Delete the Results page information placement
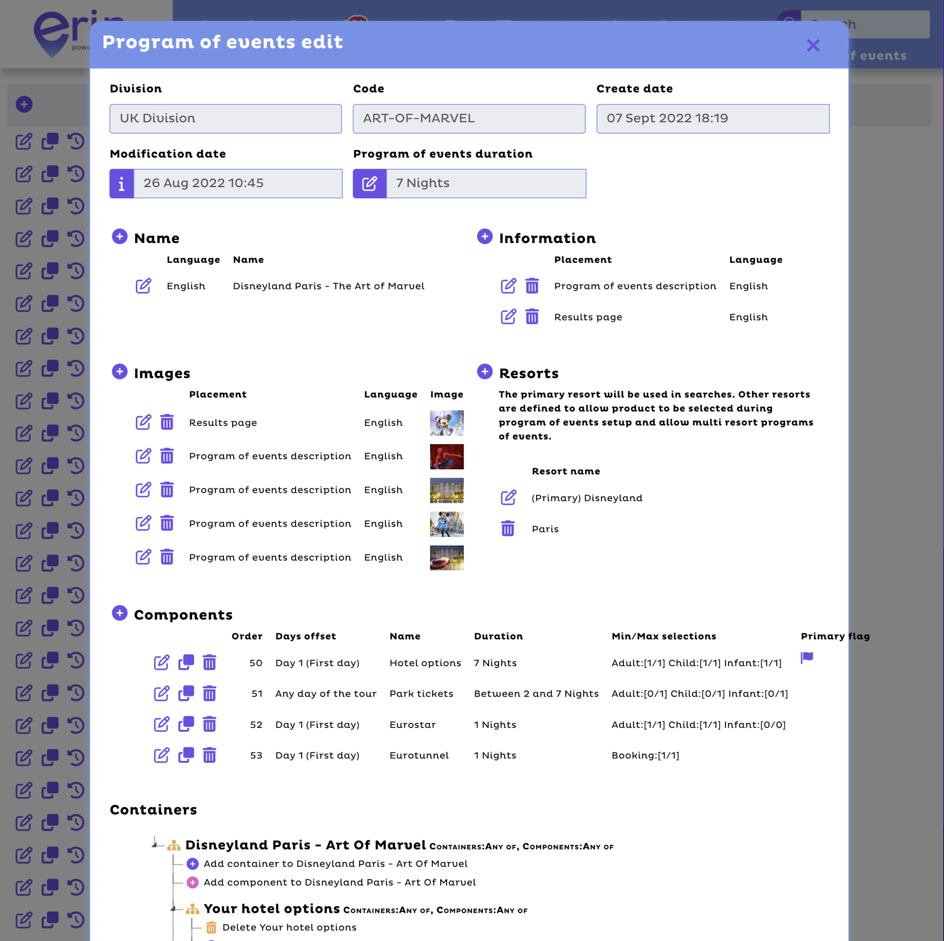The height and width of the screenshot is (941, 944). [x=532, y=317]
